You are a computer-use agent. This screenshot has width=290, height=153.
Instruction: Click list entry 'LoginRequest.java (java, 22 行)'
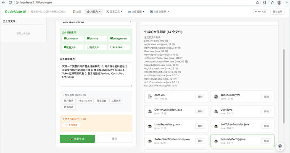pyautogui.click(x=161, y=68)
